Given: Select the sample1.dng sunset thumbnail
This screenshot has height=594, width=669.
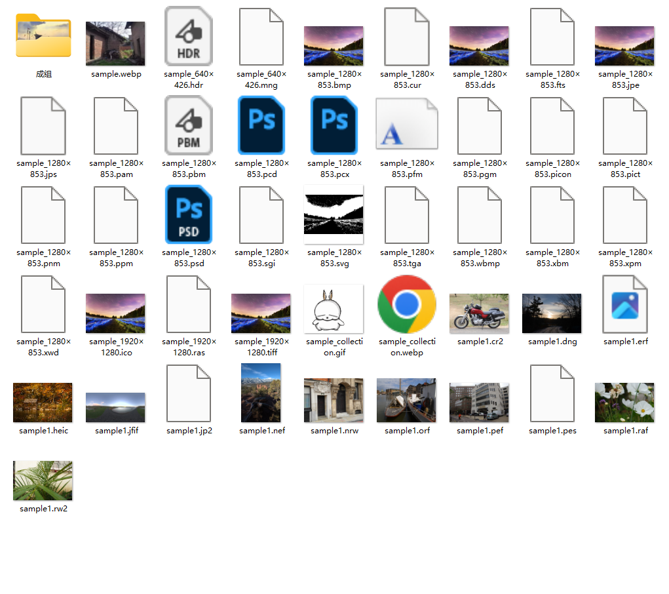Looking at the screenshot, I should (552, 313).
